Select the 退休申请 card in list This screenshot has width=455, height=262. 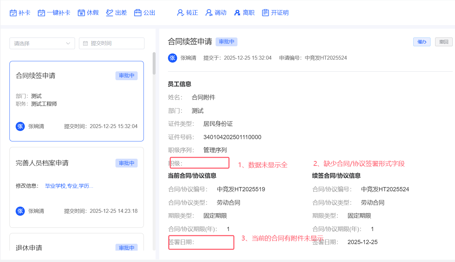77,243
